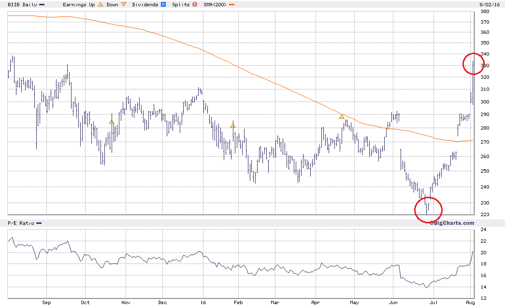This screenshot has height=307, width=505.
Task: Click the Earnings Up triangle legend icon
Action: click(101, 4)
